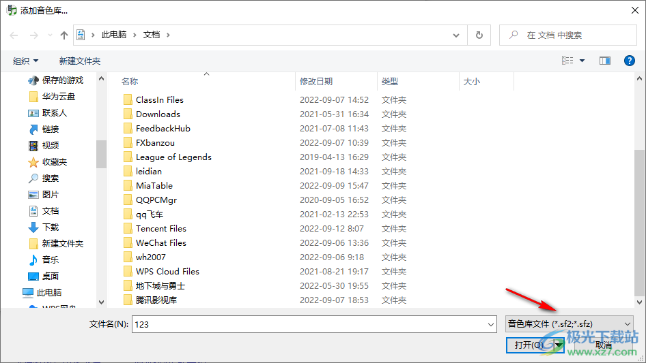Select the FXbanzou folder icon
646x363 pixels.
pos(128,142)
